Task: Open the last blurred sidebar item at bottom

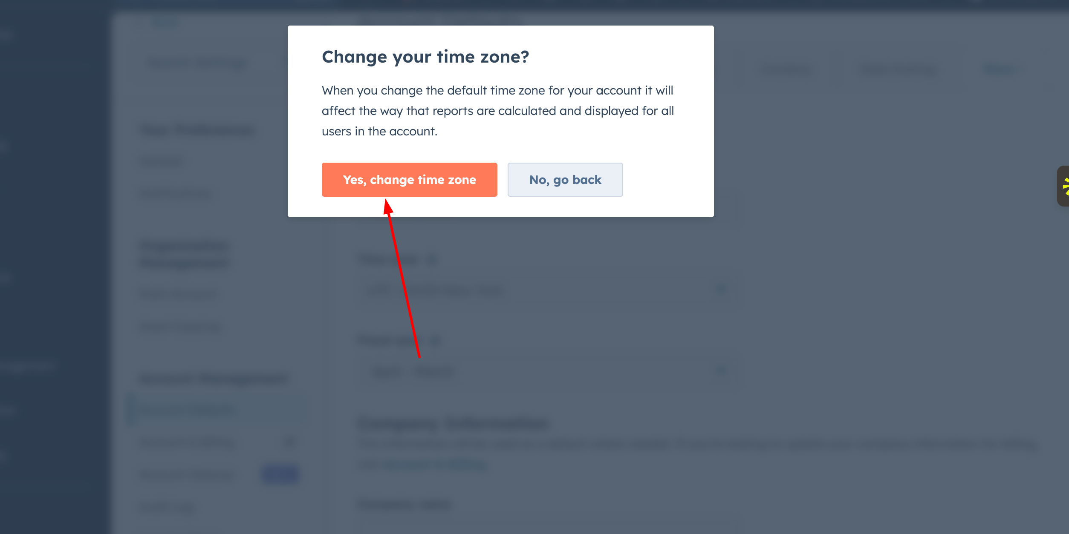Action: click(x=167, y=507)
